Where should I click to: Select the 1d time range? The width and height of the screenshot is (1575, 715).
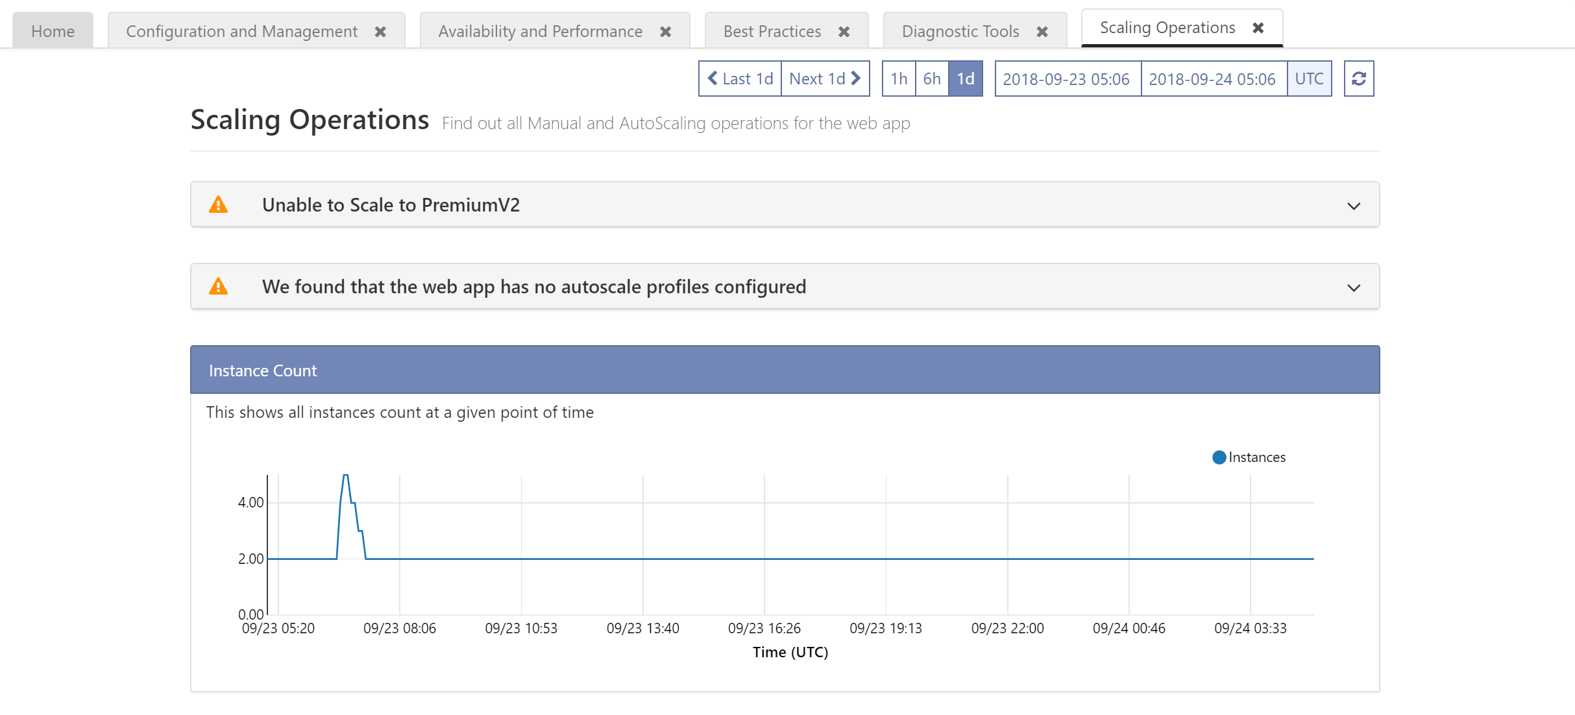966,79
